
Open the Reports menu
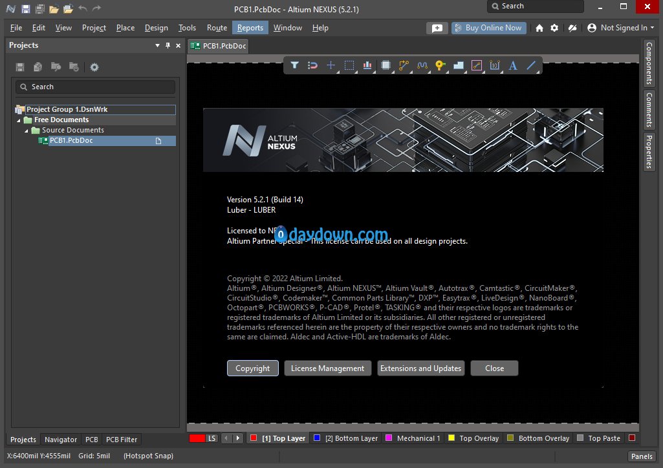[250, 28]
